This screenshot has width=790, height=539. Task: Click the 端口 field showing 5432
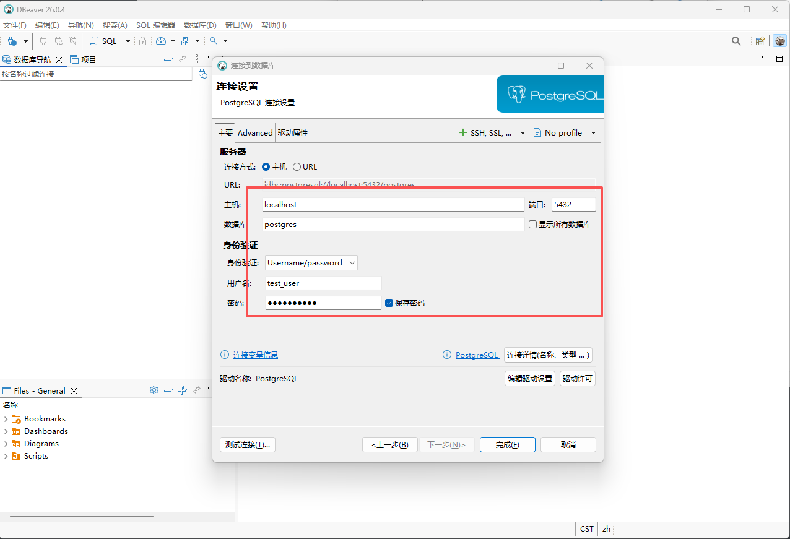[573, 204]
